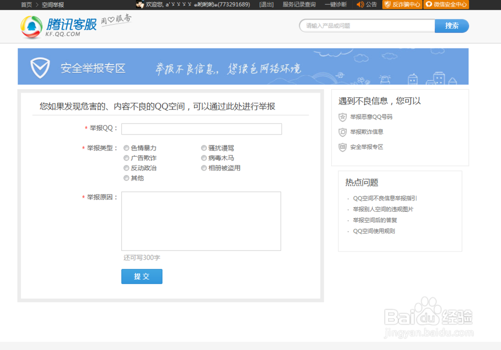This screenshot has height=350, width=501.
Task: Choose 其他 as the report category
Action: tap(127, 178)
